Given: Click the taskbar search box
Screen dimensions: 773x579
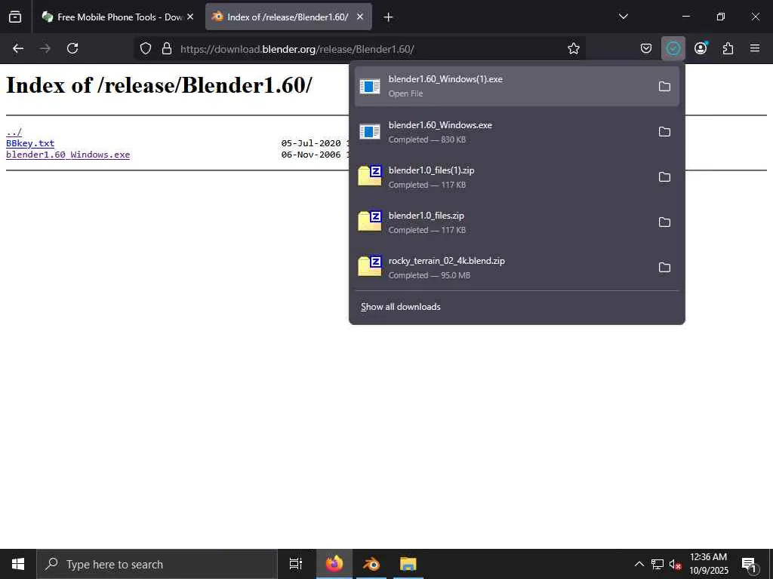Looking at the screenshot, I should coord(157,564).
